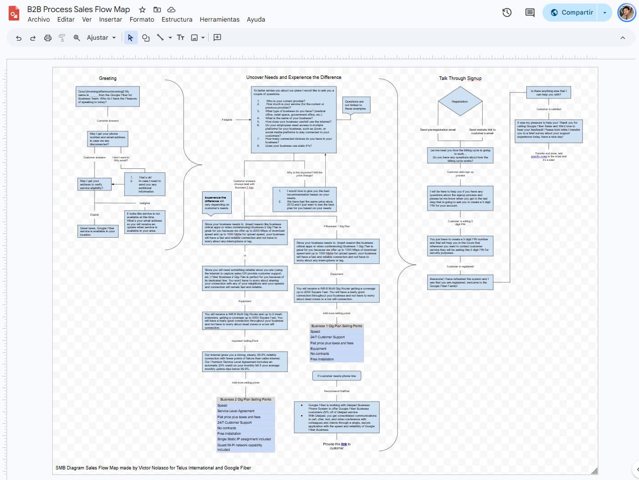Select the 'Send pre-registration email' label
This screenshot has width=639, height=480.
(x=438, y=130)
